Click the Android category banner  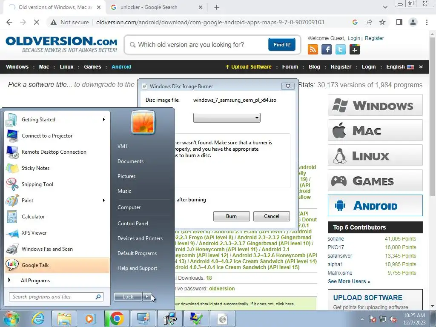tap(375, 206)
